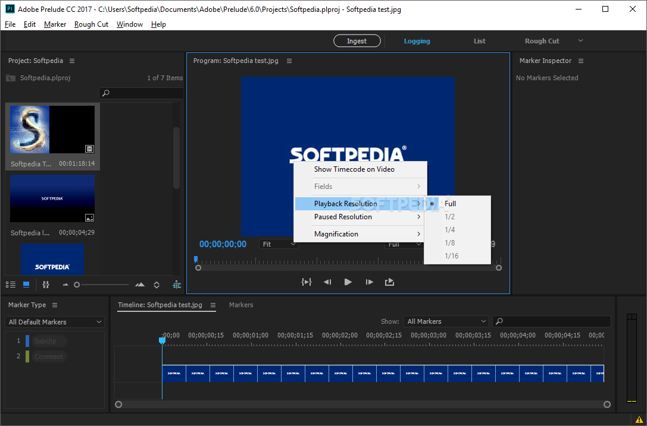Choose Show Timecode on Video
Screen dimensions: 647x426
coord(354,169)
